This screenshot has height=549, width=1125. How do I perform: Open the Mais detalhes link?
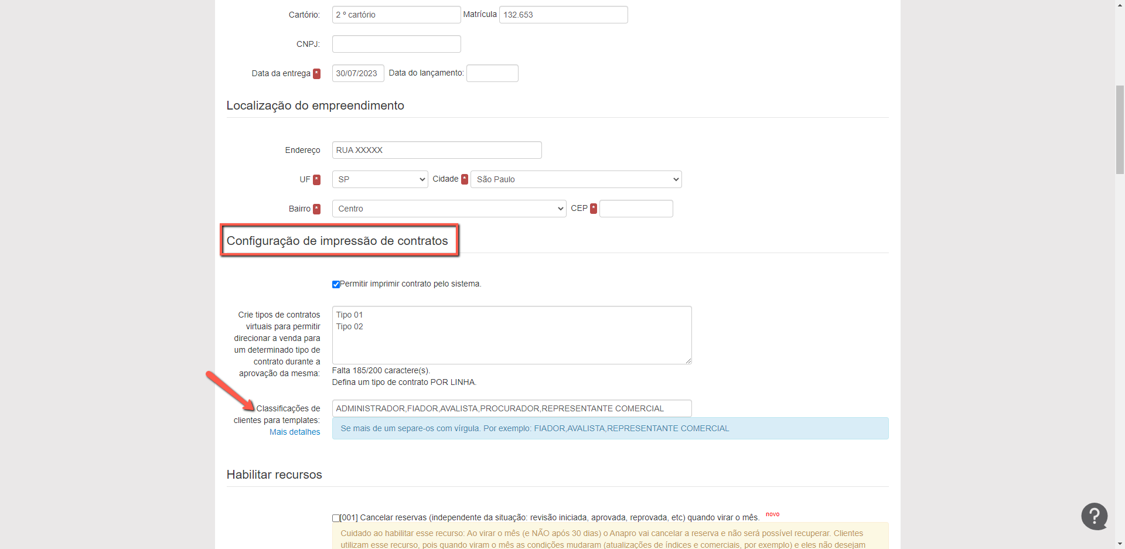click(295, 432)
